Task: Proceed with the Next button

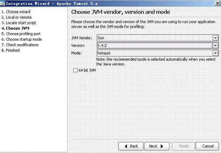Action: click(x=156, y=146)
